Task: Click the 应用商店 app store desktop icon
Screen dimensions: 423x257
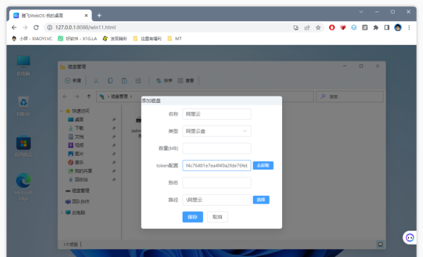Action: coord(23,146)
